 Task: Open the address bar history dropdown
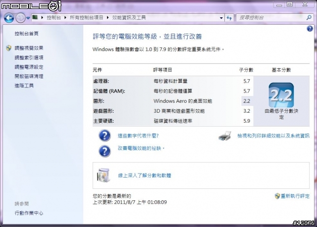click(221, 18)
